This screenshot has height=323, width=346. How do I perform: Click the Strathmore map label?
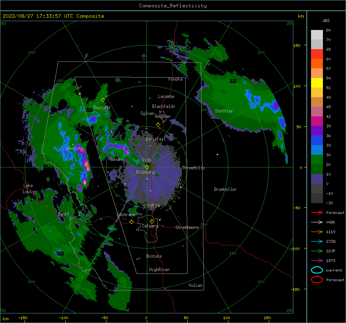coord(187,227)
